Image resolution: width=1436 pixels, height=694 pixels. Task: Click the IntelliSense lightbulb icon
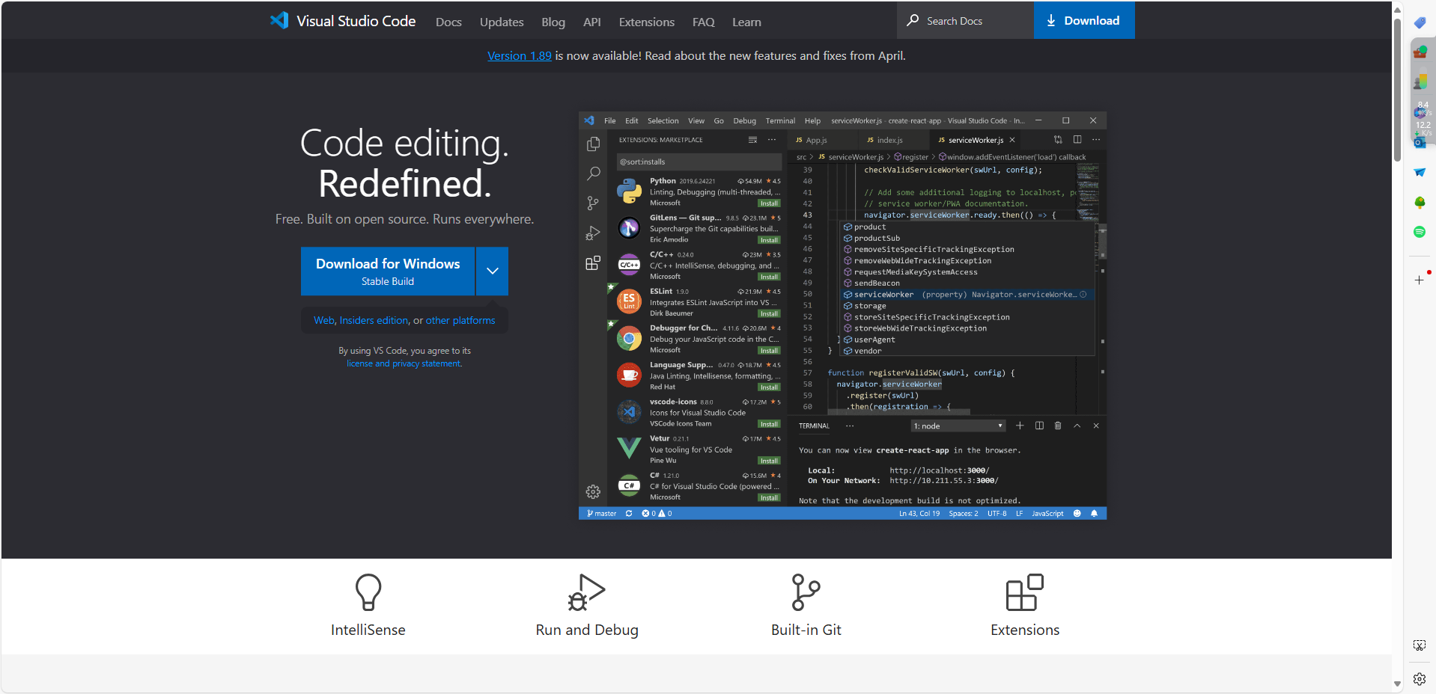point(368,592)
